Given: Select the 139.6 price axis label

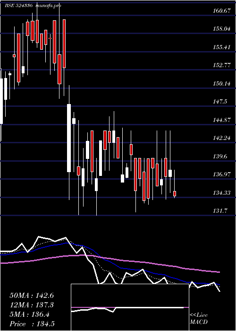Looking at the screenshot, I should pyautogui.click(x=220, y=157).
